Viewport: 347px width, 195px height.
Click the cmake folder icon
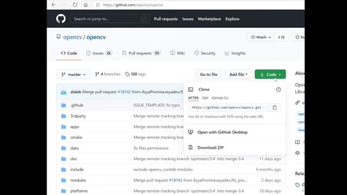pyautogui.click(x=63, y=137)
